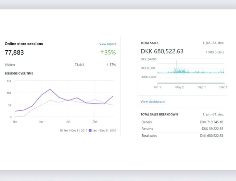This screenshot has height=181, width=236.
Task: Open the View dashboard link
Action: 152,102
